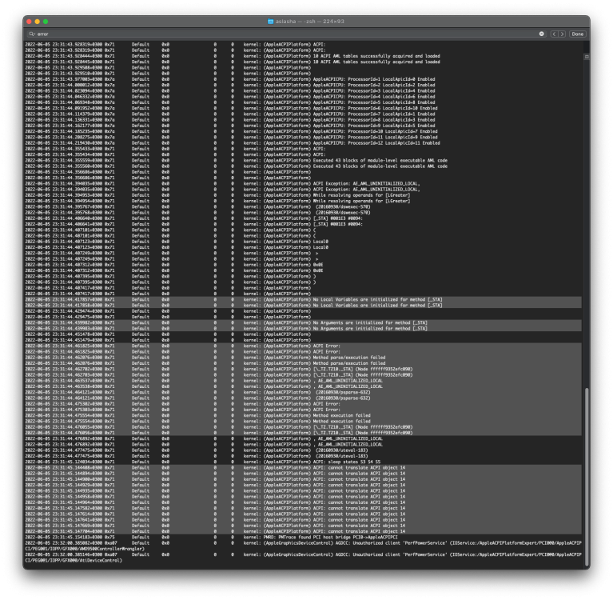Click "0x75" thread value in PMRD row
Screen dimensions: 613x600
coord(109,538)
